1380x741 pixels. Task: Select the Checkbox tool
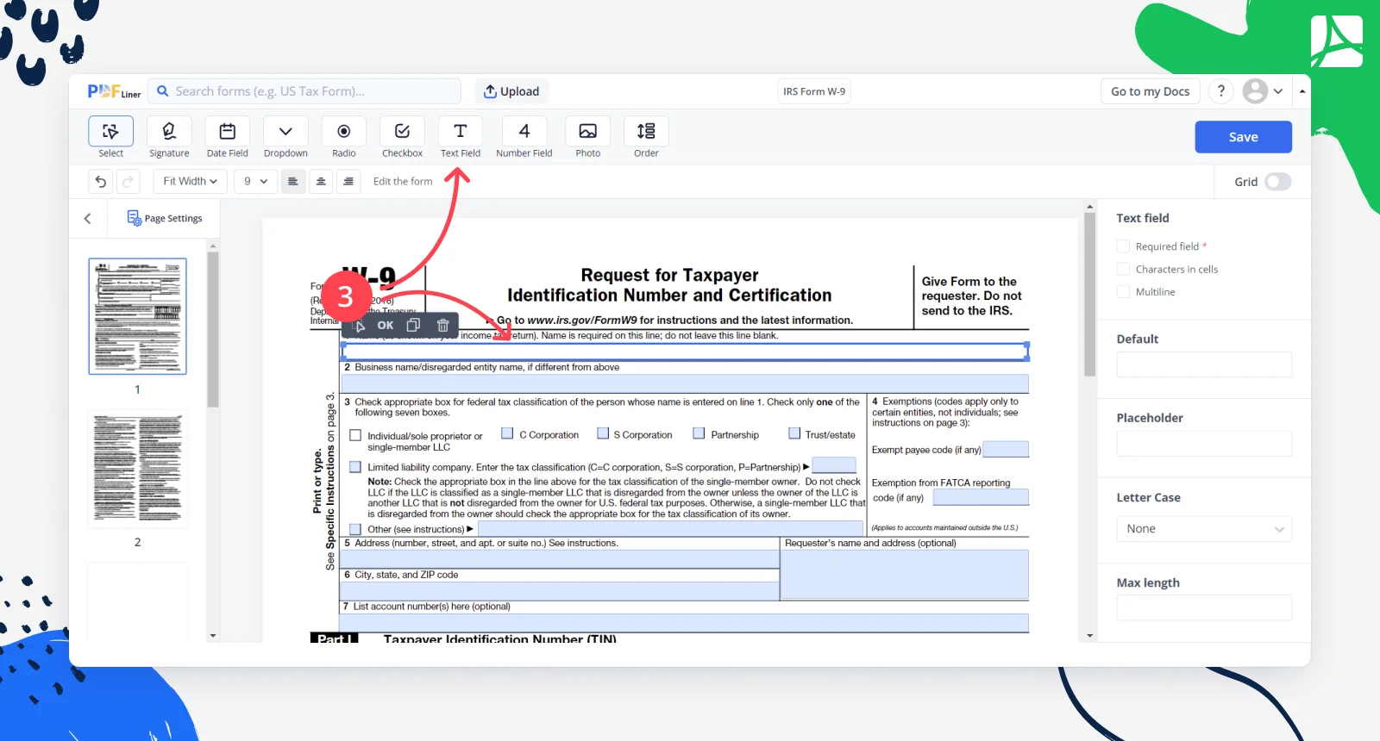pos(402,138)
